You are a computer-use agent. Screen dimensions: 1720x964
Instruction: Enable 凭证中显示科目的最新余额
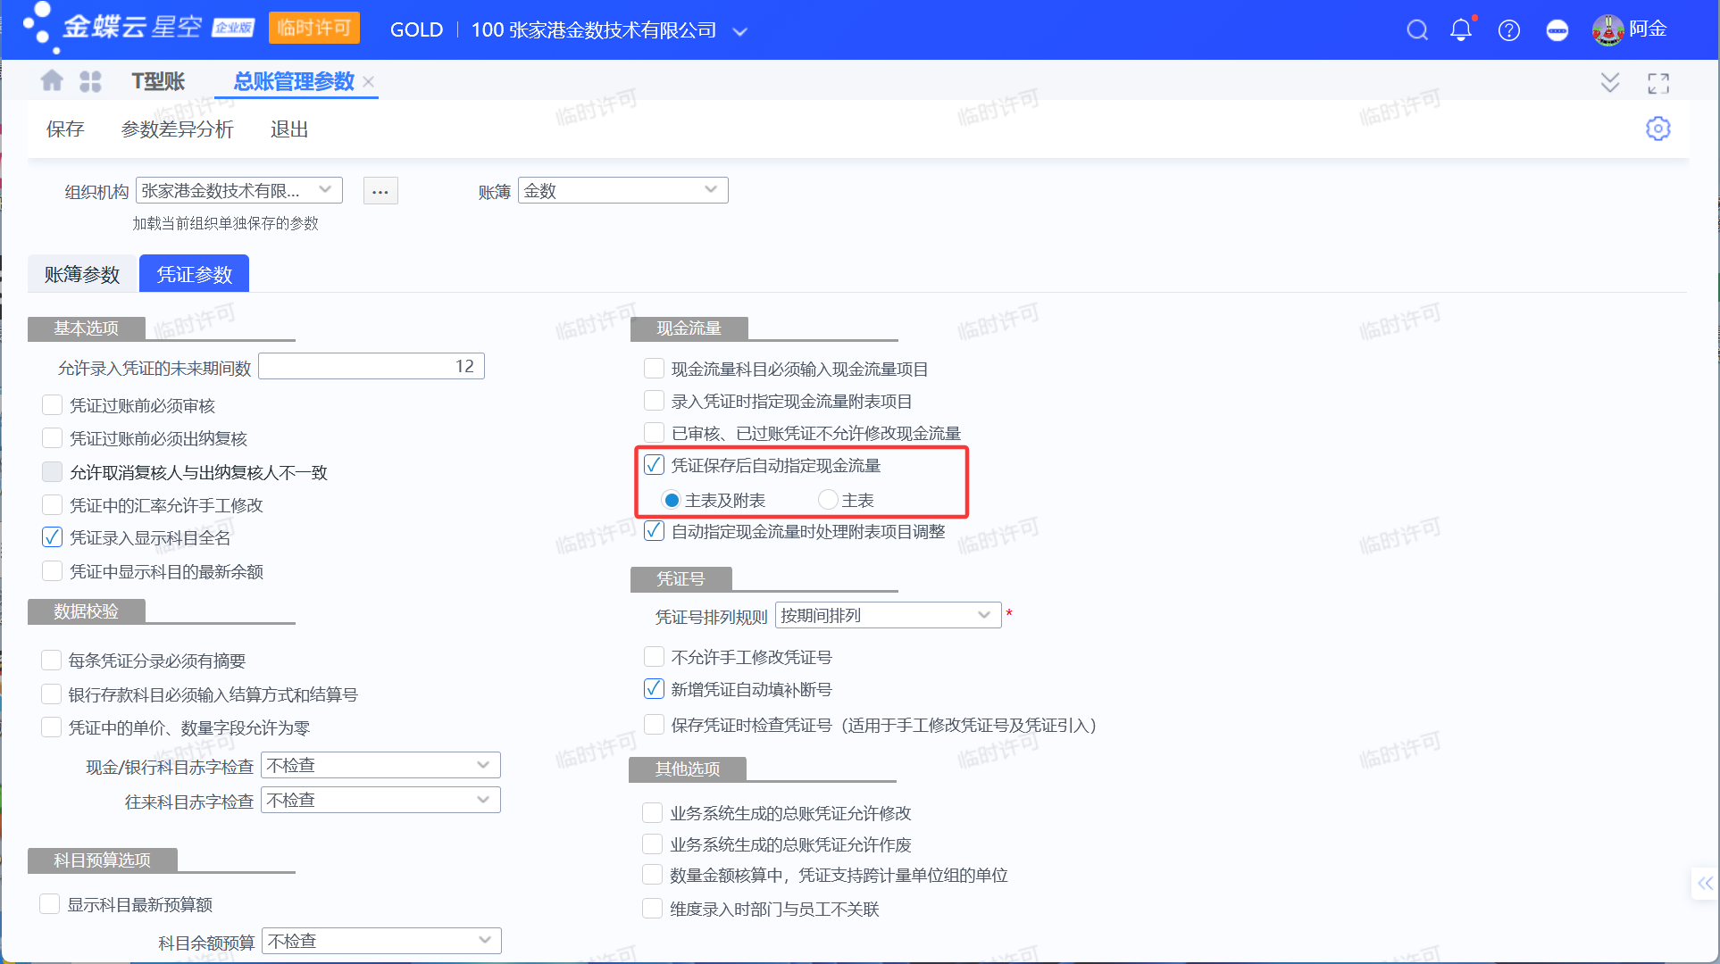point(53,571)
